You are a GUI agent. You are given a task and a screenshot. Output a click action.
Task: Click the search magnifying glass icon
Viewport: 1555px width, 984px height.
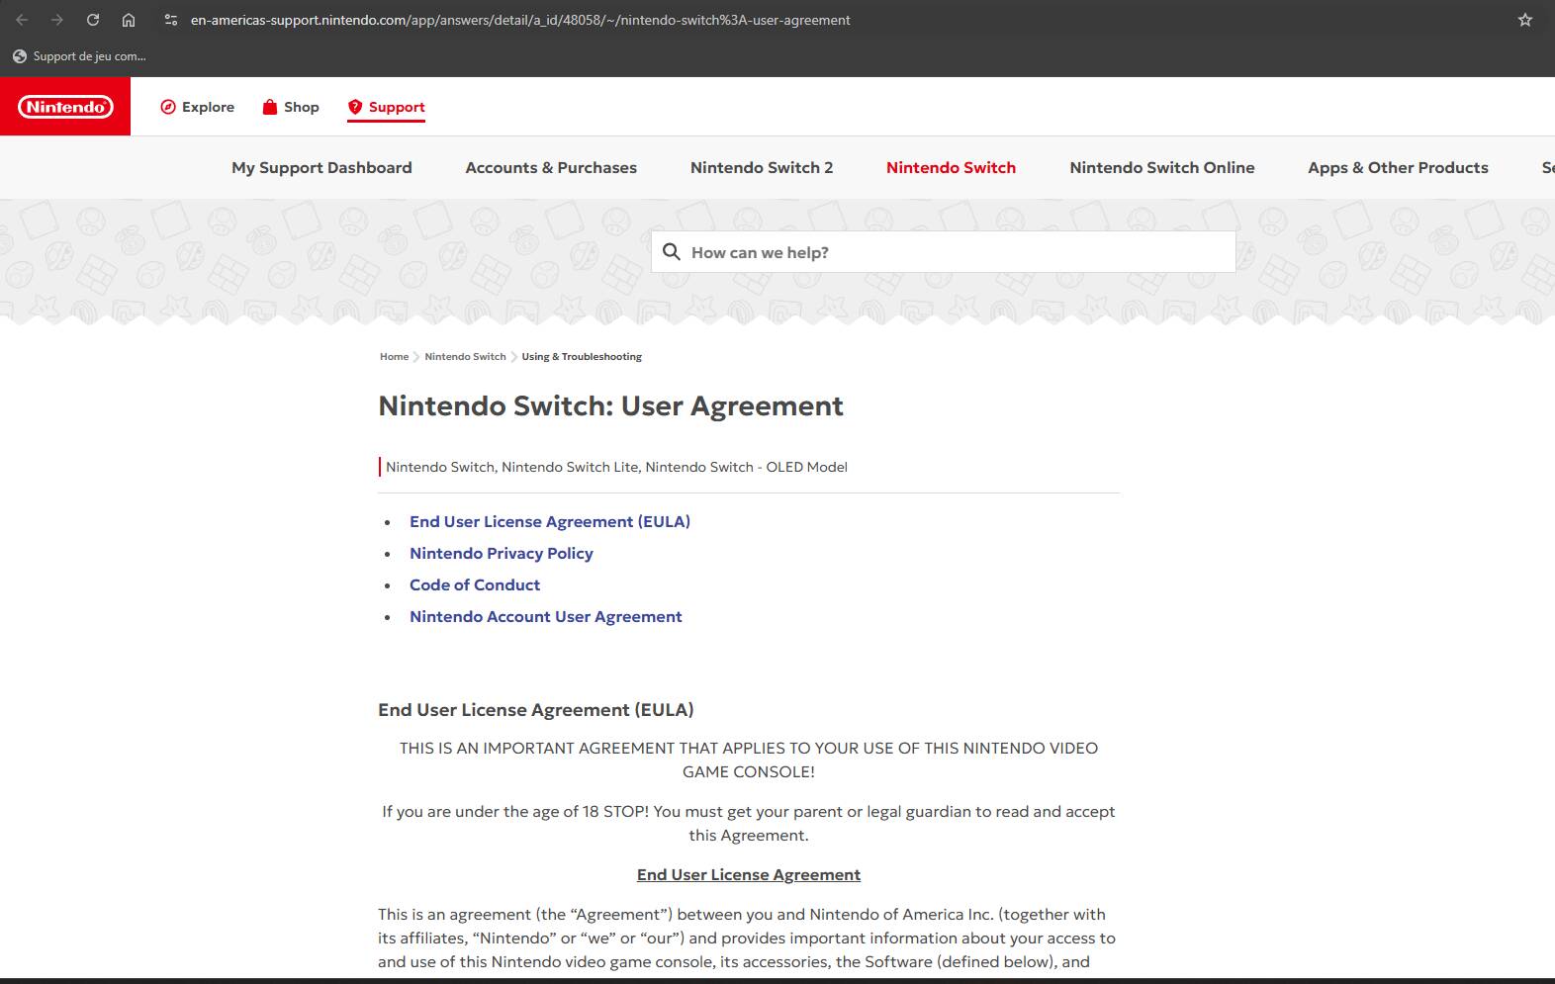[672, 252]
